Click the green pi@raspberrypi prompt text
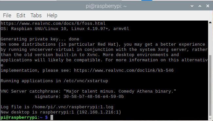 [19, 117]
